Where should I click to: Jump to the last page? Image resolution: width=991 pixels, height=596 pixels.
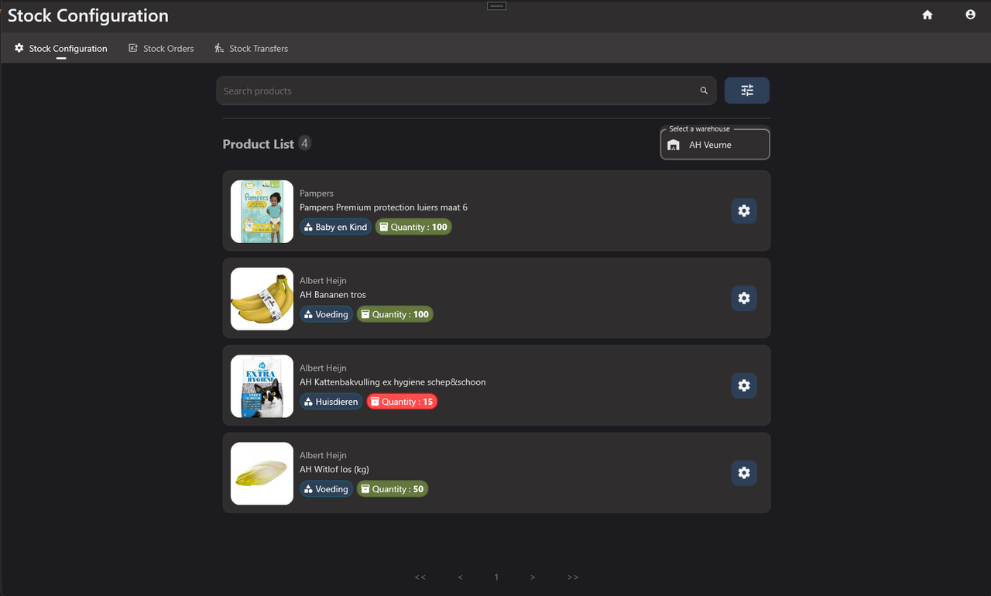(x=573, y=577)
